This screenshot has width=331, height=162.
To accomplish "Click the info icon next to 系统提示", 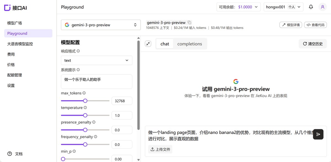I will coord(78,70).
